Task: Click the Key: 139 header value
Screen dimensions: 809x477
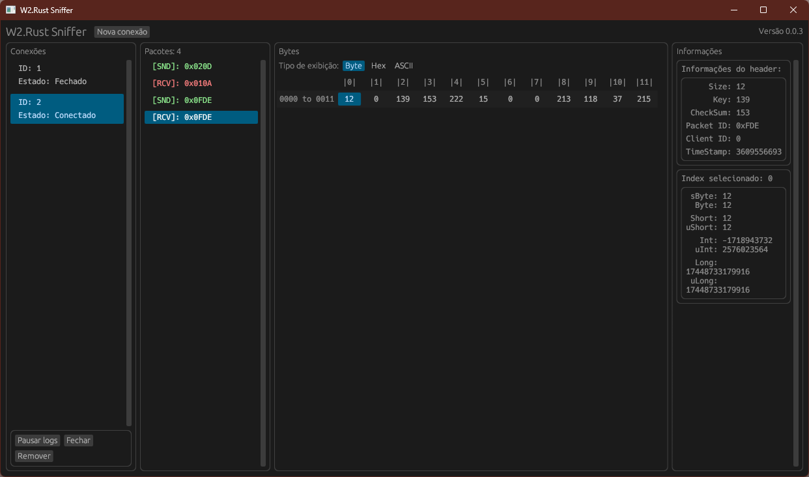Action: (731, 100)
